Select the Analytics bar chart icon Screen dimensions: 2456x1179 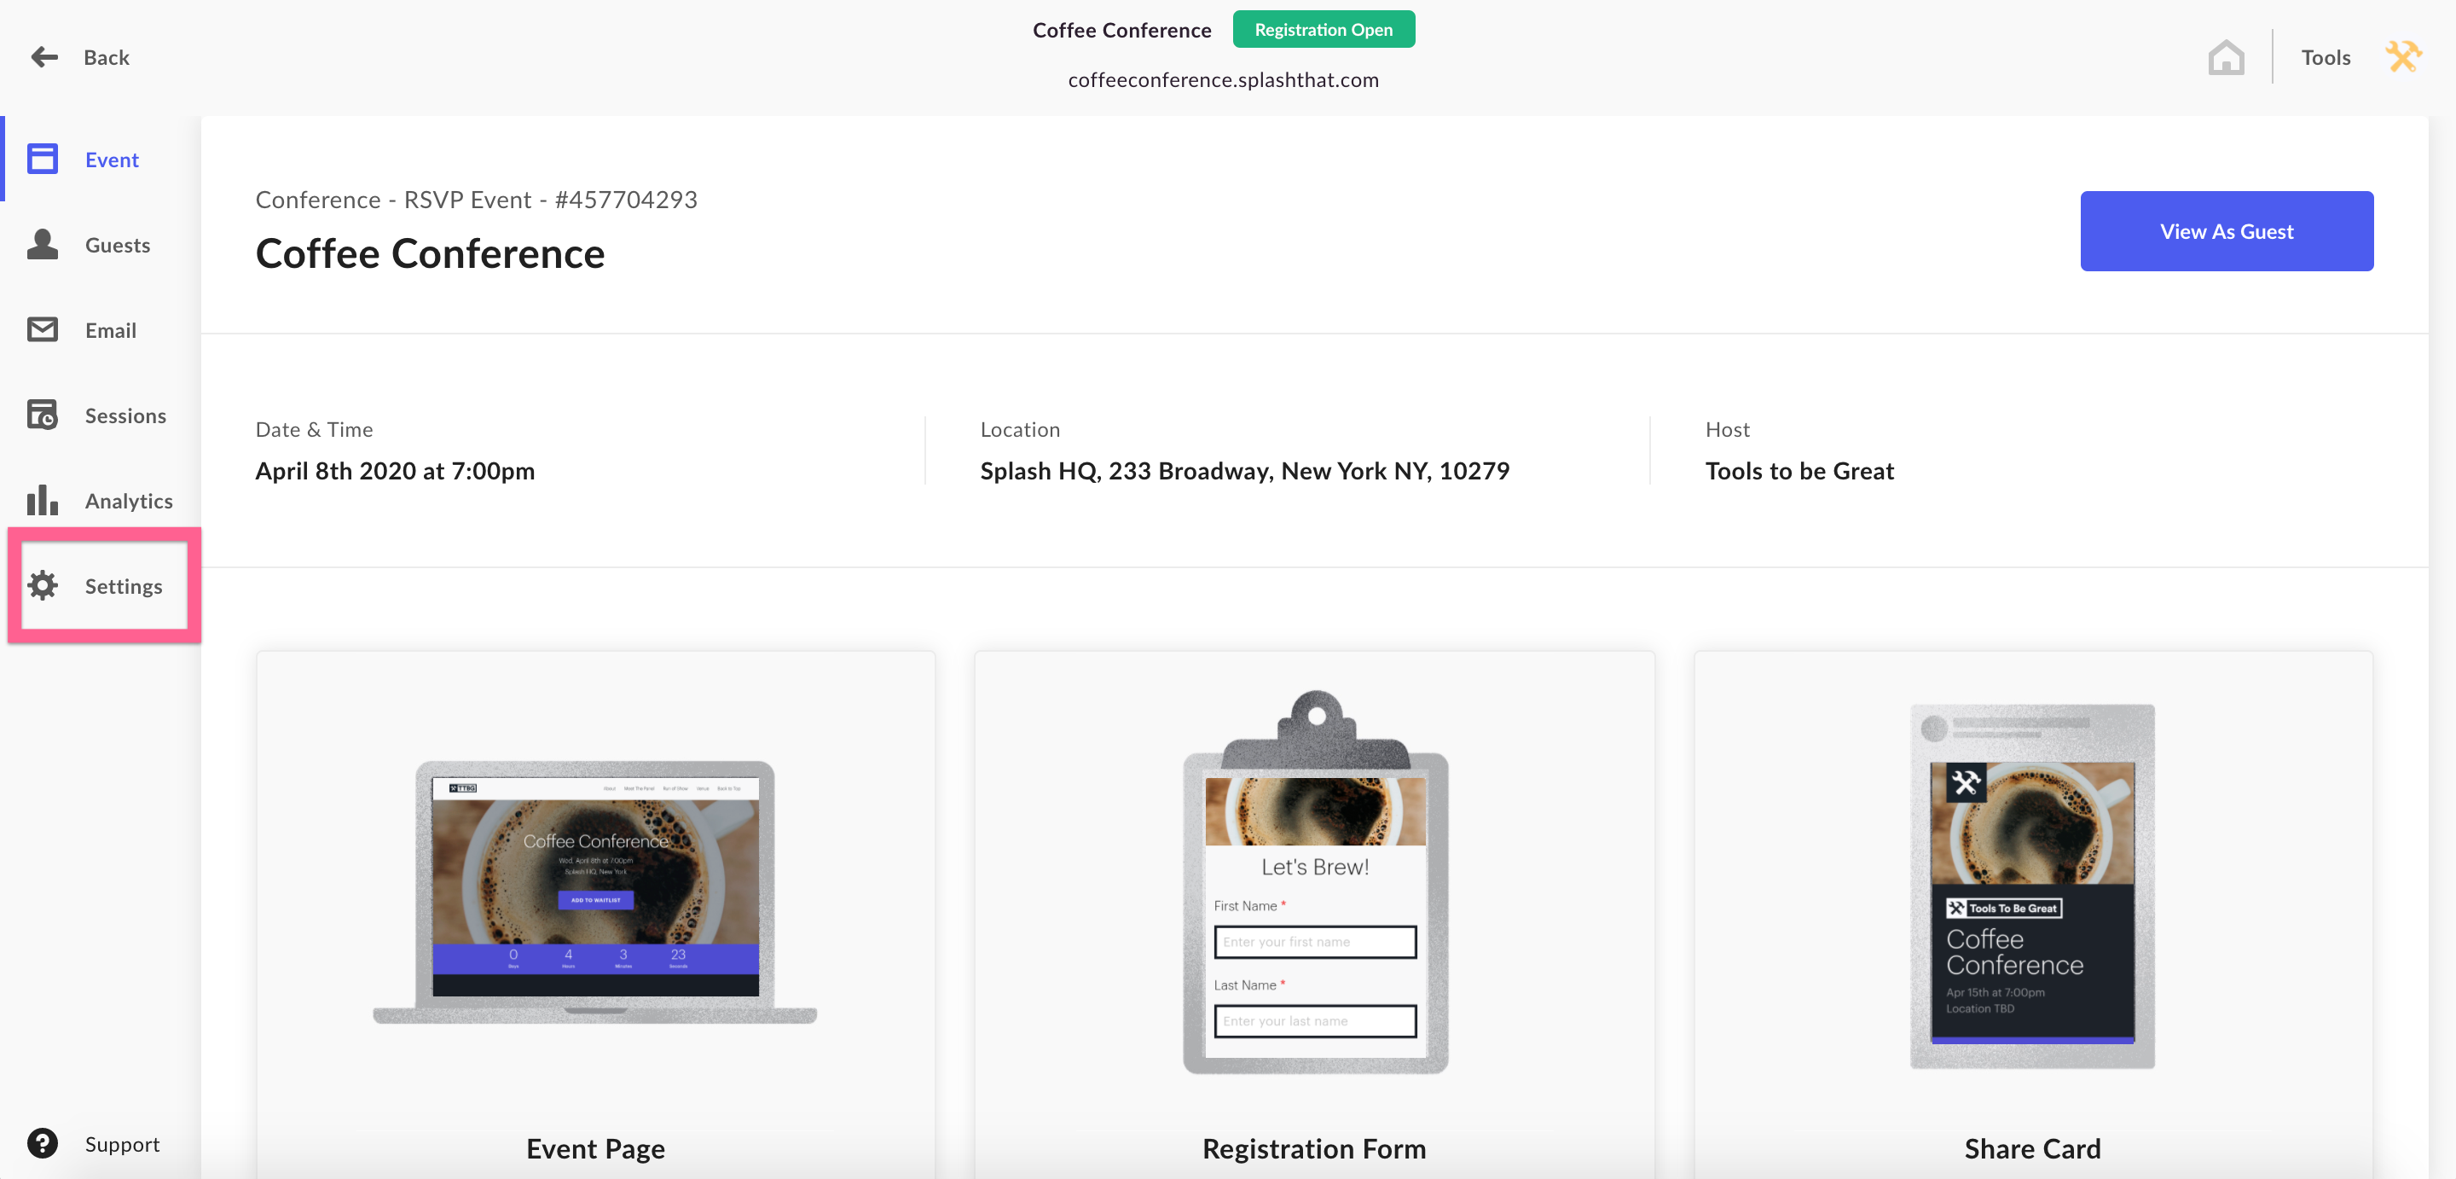click(42, 500)
